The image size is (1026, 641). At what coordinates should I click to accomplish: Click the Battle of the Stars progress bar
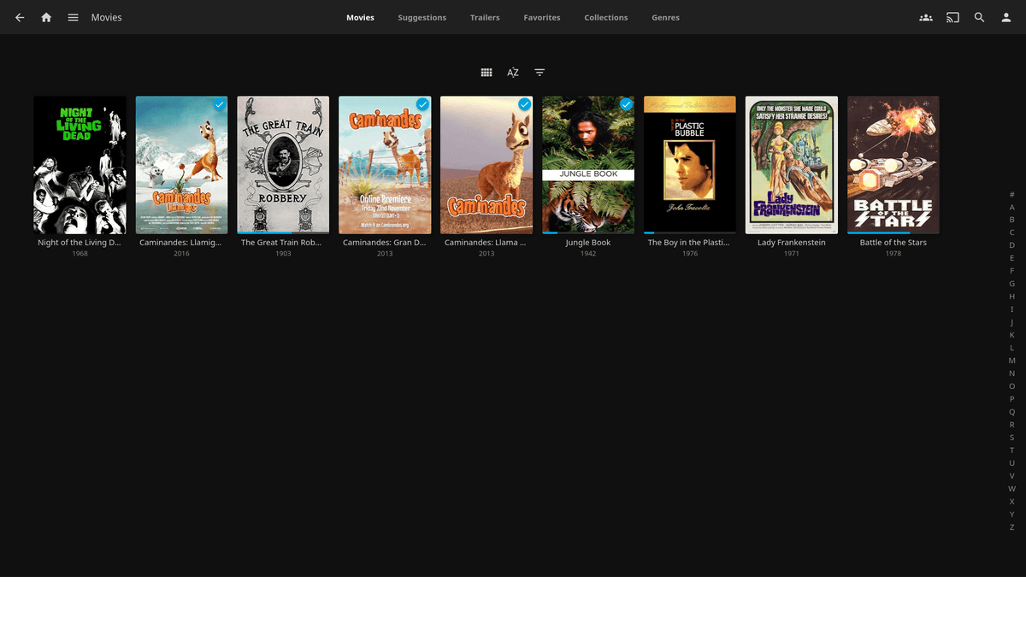pos(893,232)
